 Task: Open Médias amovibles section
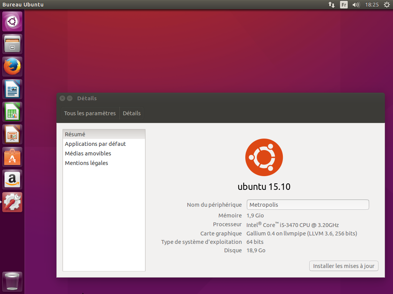pyautogui.click(x=104, y=153)
